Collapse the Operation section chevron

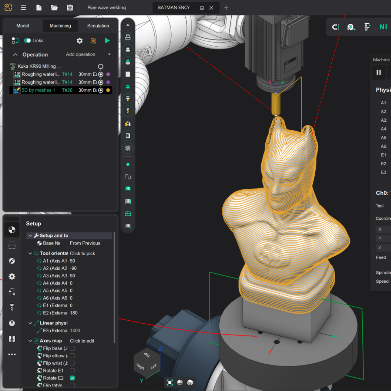click(15, 55)
